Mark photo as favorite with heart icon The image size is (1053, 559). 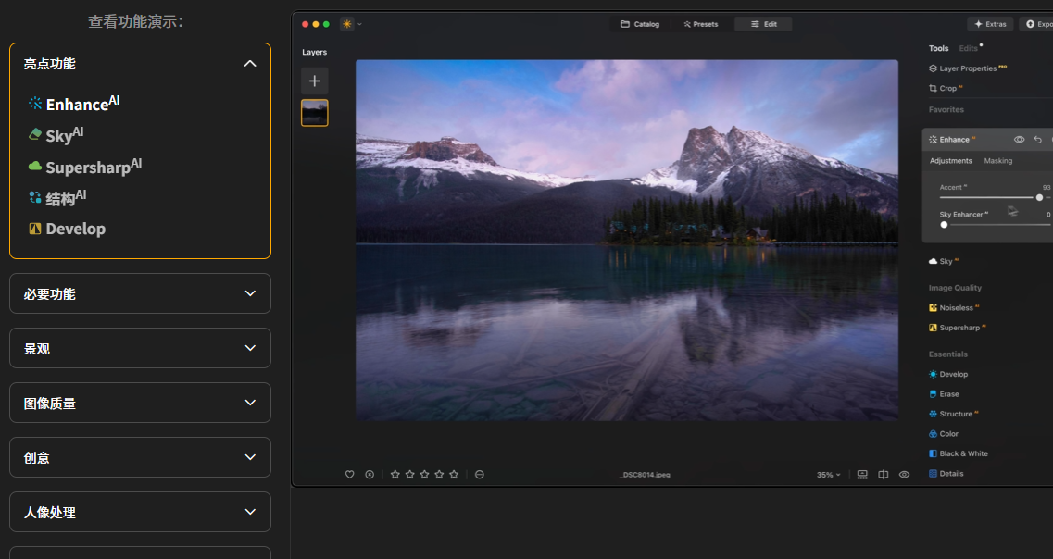point(349,475)
